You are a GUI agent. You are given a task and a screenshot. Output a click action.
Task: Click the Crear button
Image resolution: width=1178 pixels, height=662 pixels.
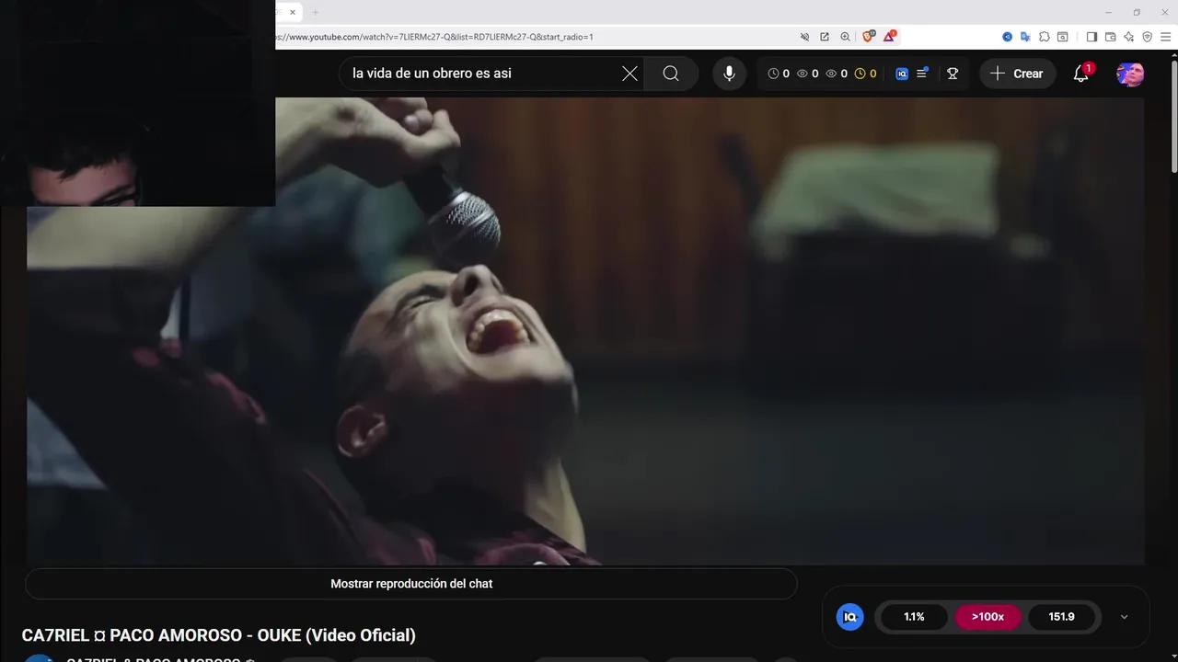(1017, 74)
